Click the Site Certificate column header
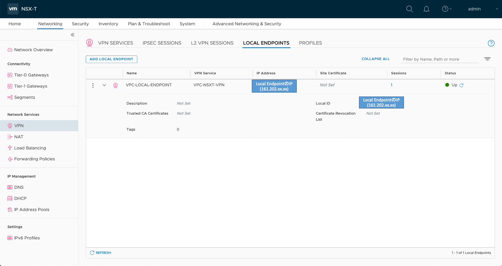This screenshot has width=502, height=266. coord(333,73)
